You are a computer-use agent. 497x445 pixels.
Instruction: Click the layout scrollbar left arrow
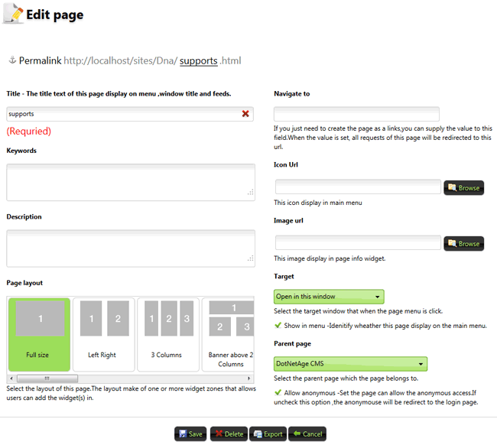[11, 378]
